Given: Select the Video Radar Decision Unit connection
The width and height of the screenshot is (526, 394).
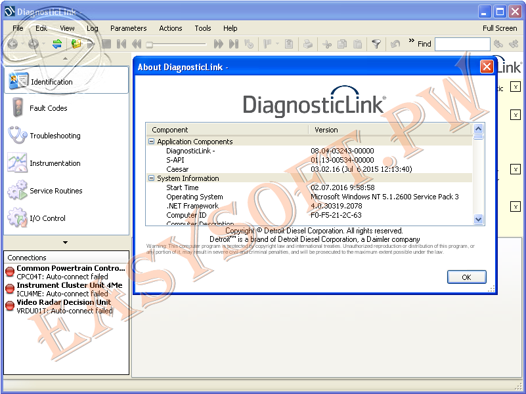Looking at the screenshot, I should coord(66,306).
